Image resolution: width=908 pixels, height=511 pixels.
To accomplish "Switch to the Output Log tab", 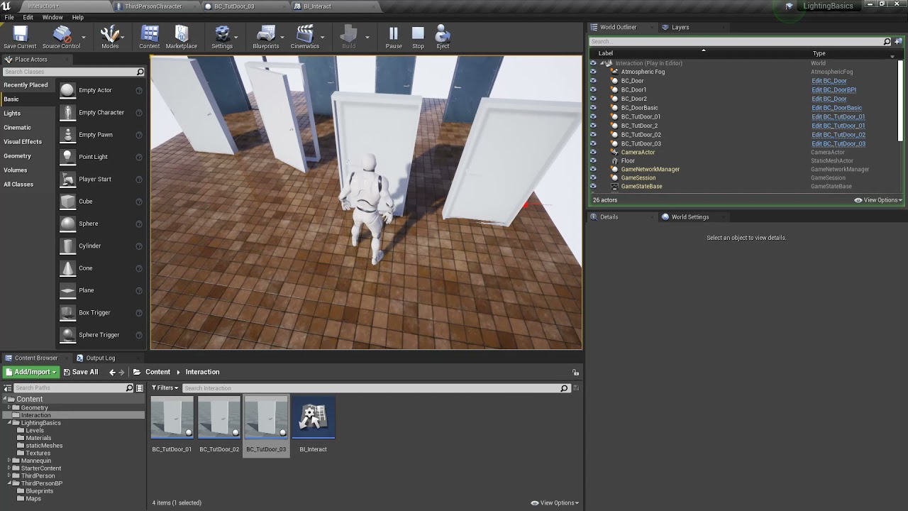I will (x=100, y=358).
